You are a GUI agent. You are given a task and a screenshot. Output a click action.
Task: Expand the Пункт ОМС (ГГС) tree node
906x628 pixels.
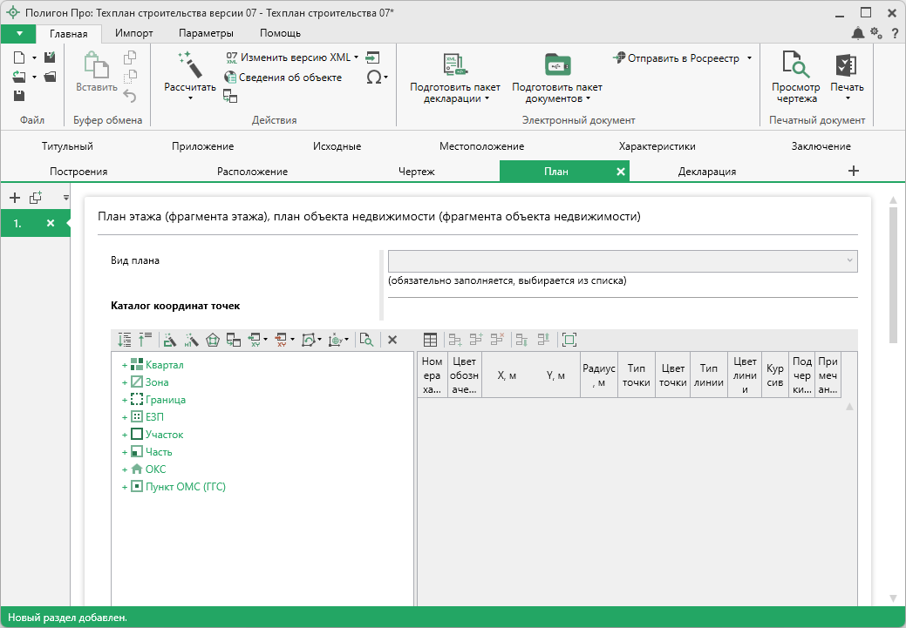125,487
